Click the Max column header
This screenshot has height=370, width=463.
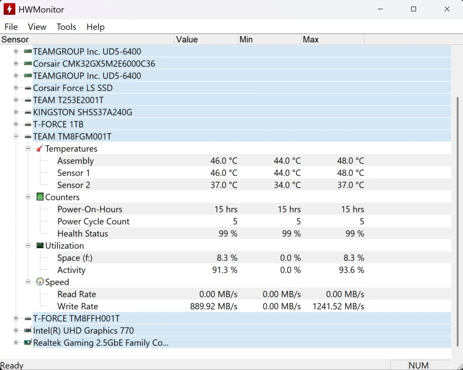tap(333, 40)
